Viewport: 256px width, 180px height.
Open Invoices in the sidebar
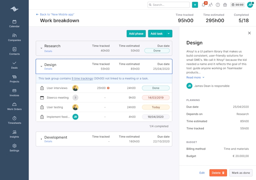14,93
